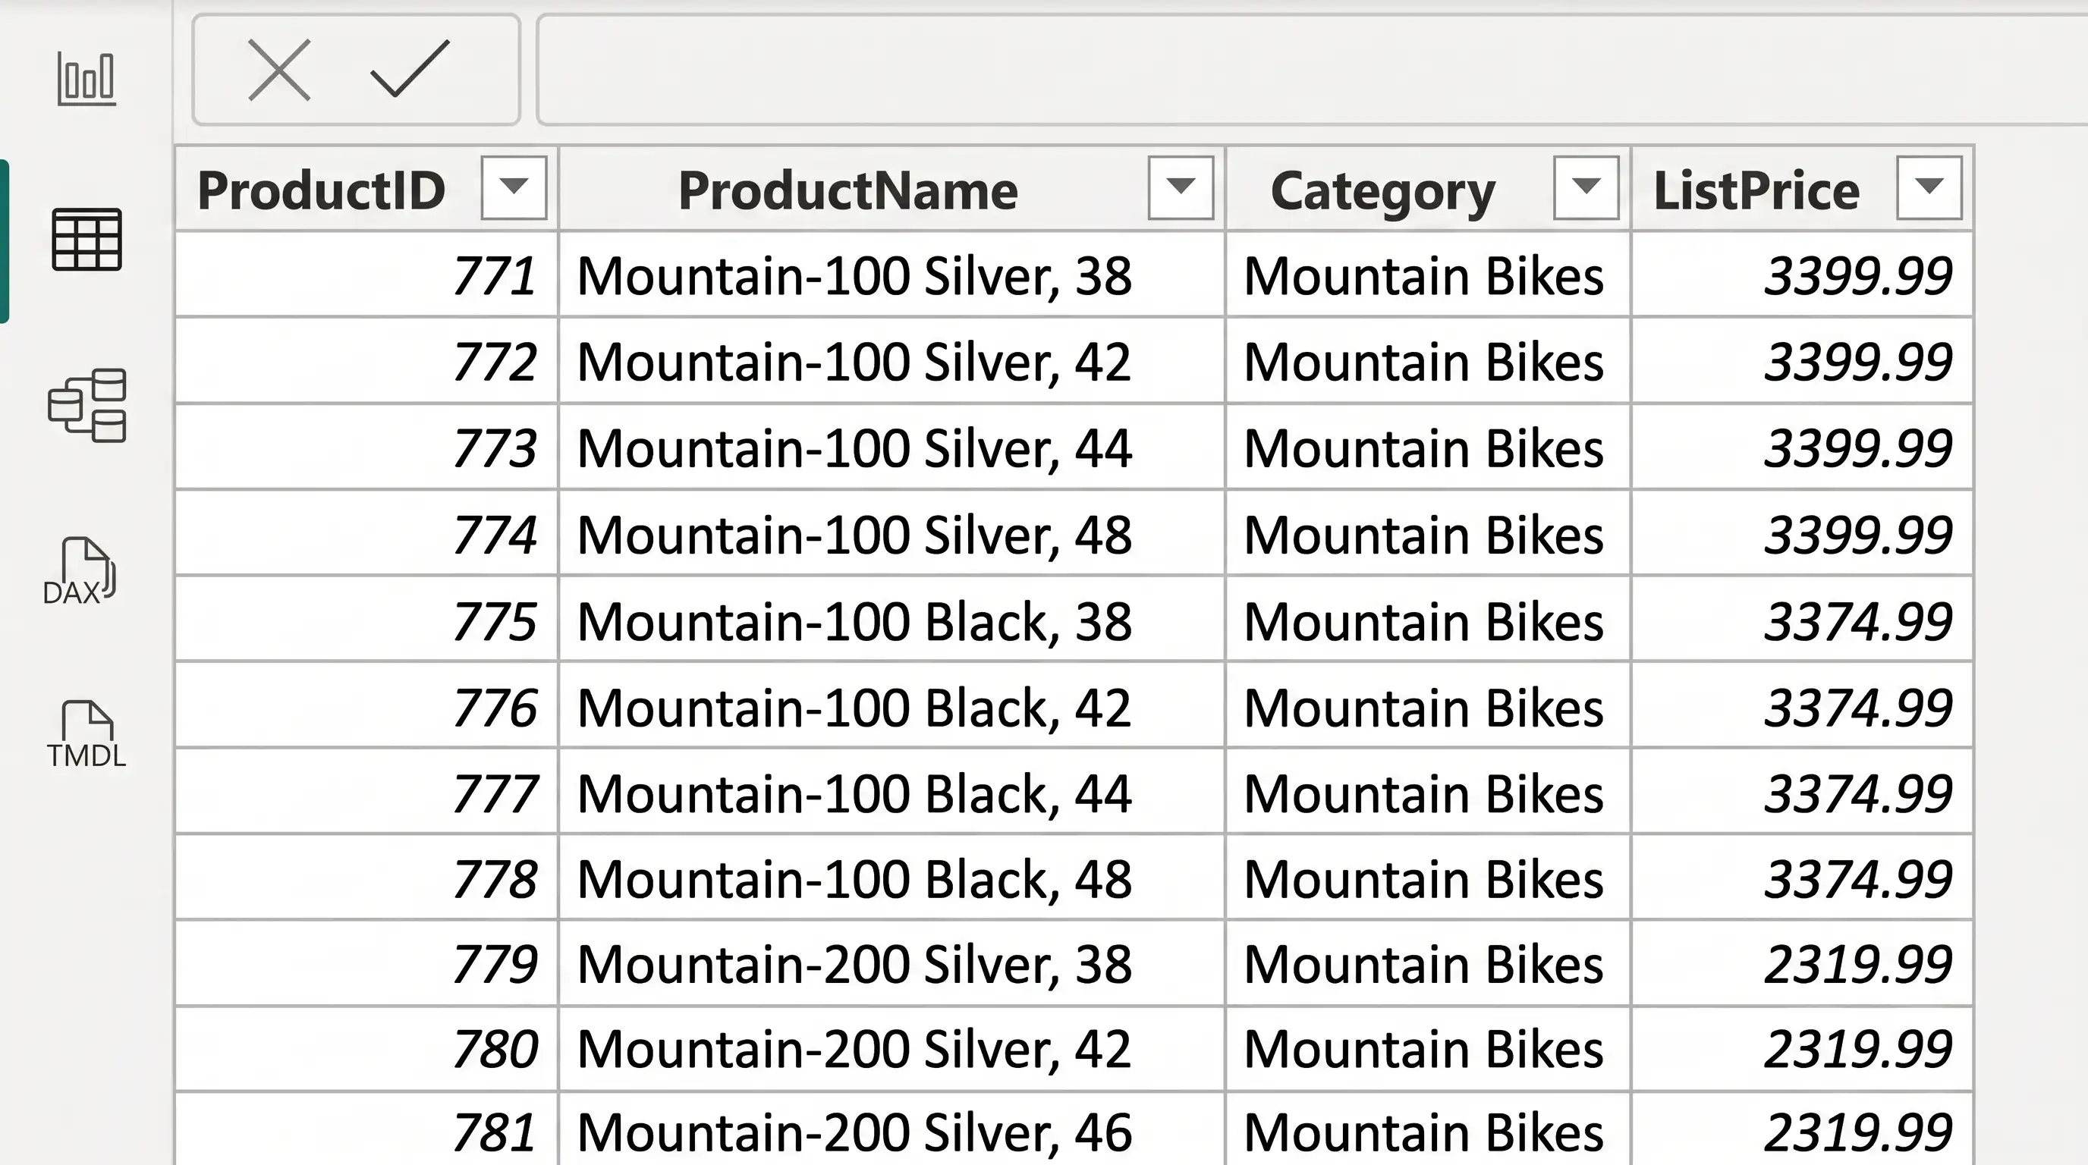
Task: Select cell Mountain-100 Silver, 38
Action: pos(891,275)
